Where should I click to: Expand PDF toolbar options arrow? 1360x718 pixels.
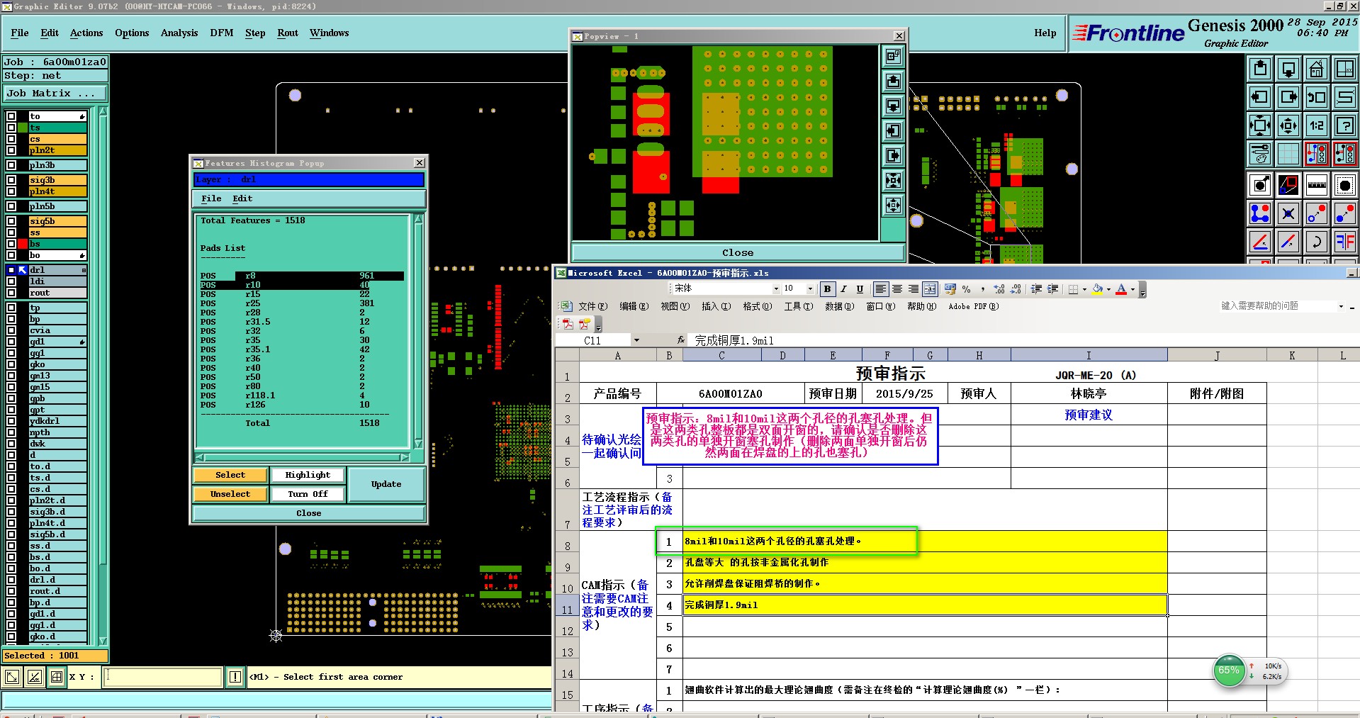598,325
